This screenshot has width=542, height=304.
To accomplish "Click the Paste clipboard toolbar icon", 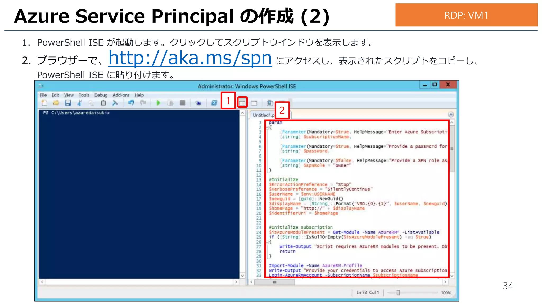I will (103, 103).
